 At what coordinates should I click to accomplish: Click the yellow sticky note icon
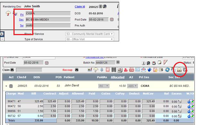160,62
